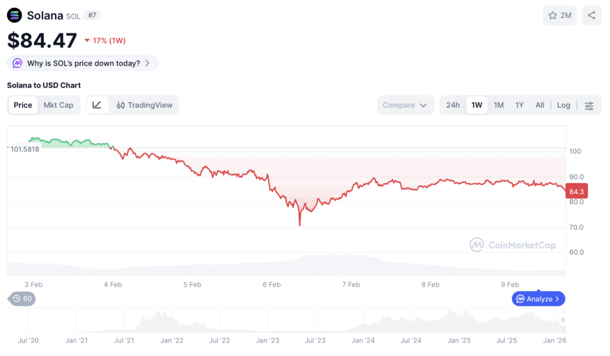The image size is (610, 356).
Task: Switch to TradingView candlestick chart
Action: tap(144, 105)
